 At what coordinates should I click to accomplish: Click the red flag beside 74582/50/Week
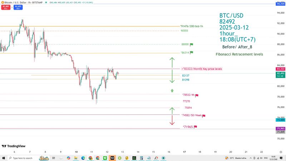pos(204,116)
